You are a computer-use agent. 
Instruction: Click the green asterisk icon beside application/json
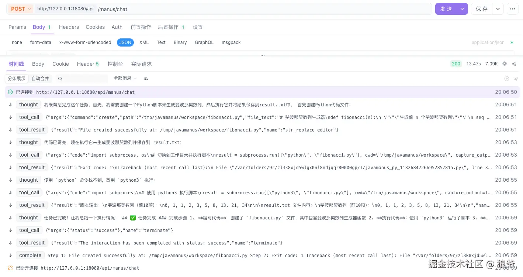coord(512,42)
